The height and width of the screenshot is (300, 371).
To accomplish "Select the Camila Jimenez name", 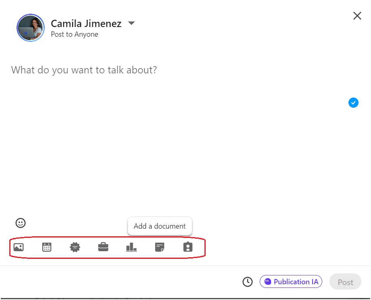I will (x=86, y=23).
